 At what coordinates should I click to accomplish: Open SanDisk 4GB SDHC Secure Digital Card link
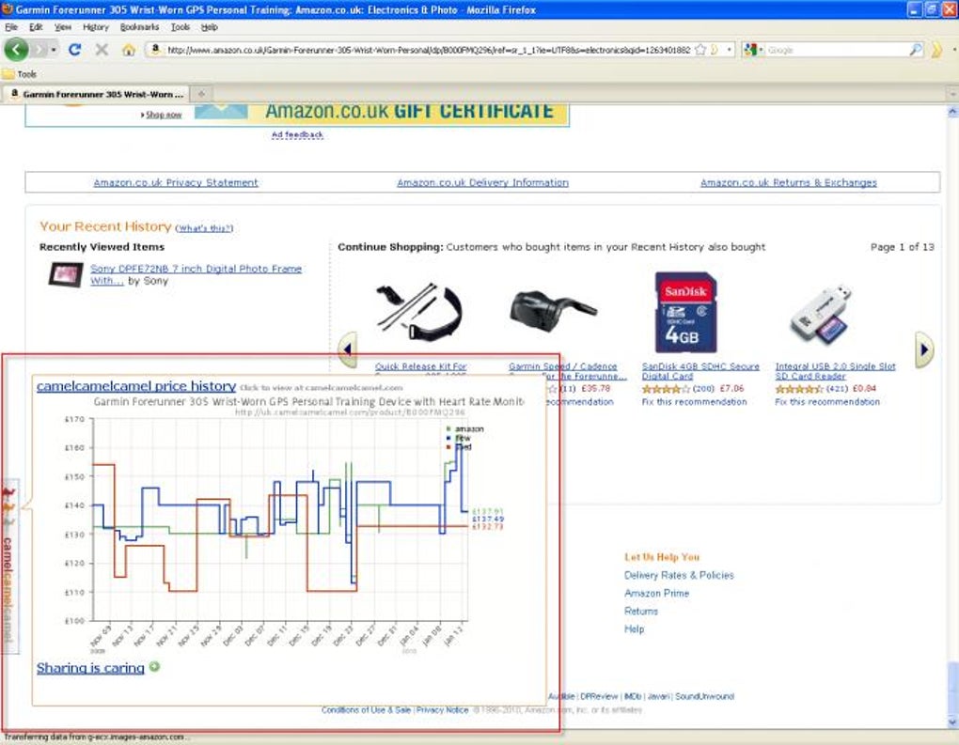[x=700, y=371]
